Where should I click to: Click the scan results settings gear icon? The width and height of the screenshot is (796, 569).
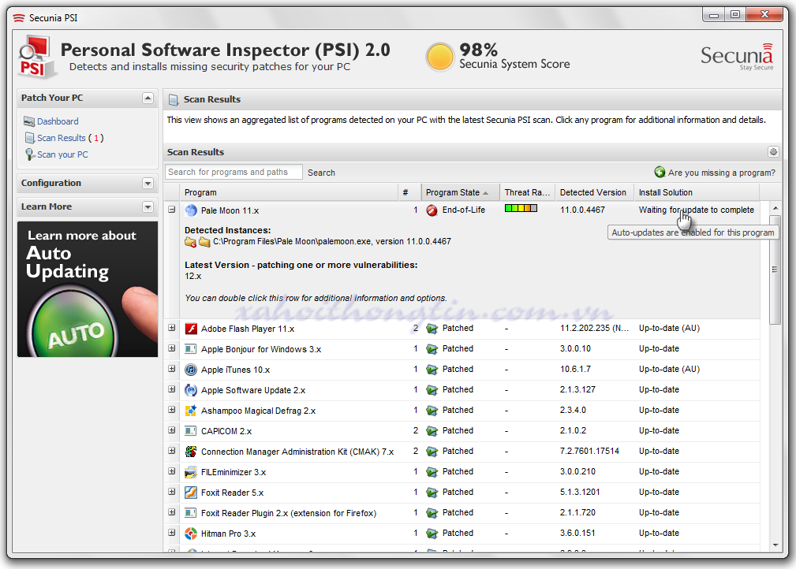pos(773,151)
